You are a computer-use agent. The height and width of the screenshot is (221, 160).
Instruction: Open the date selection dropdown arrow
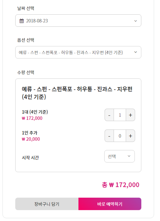coord(136,21)
